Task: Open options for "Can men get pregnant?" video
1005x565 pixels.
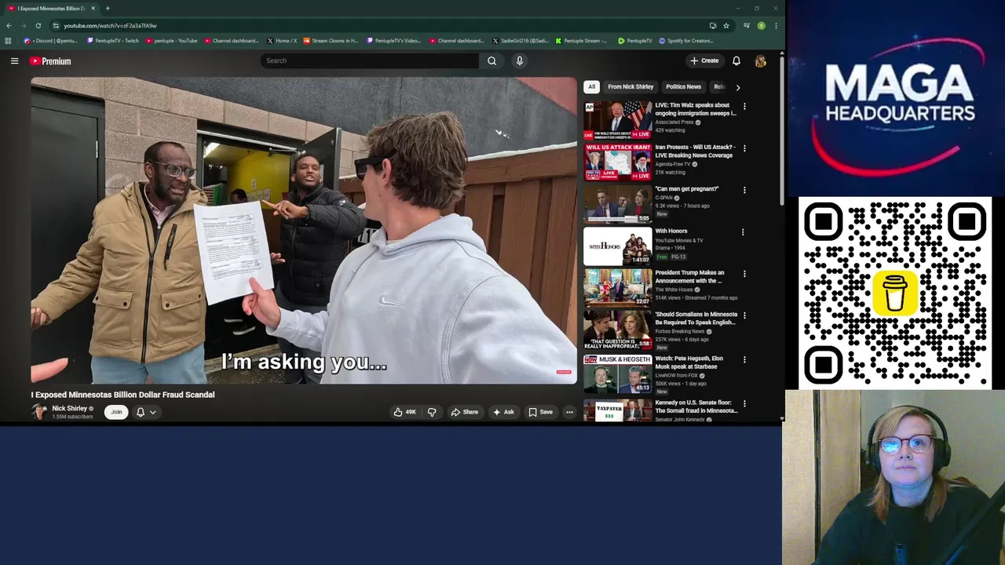Action: click(744, 190)
